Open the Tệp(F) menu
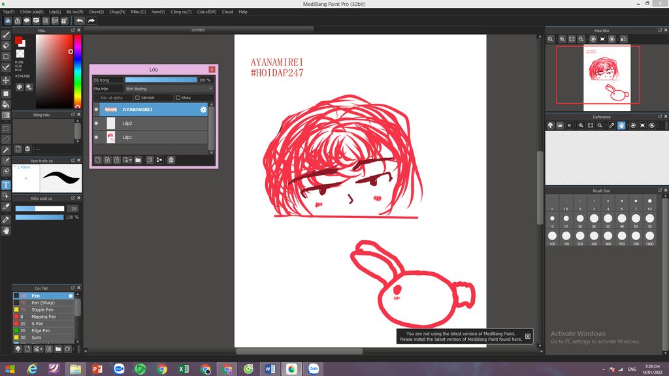This screenshot has width=669, height=376. click(x=8, y=12)
